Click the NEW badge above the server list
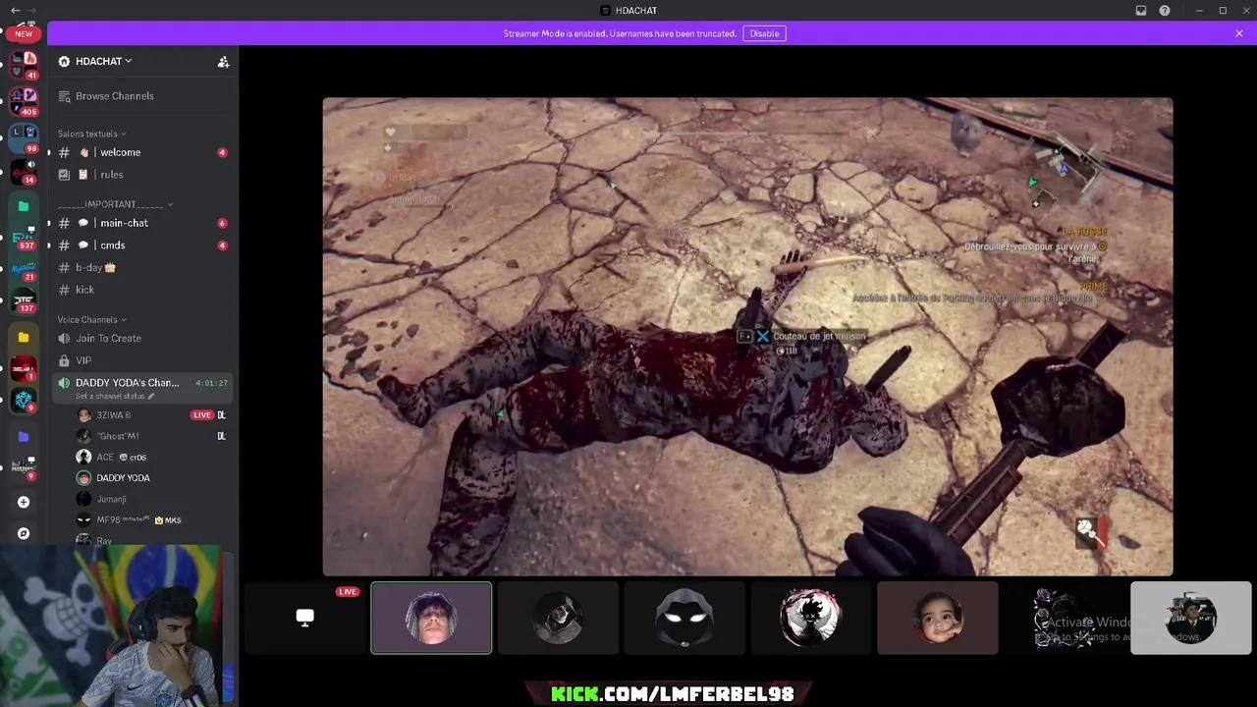Image resolution: width=1257 pixels, height=707 pixels. 24,33
